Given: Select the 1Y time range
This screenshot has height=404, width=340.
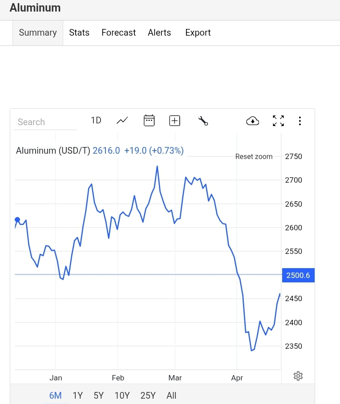Looking at the screenshot, I should click(x=78, y=395).
